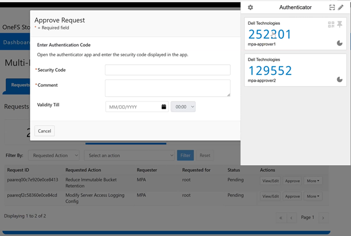Viewport: 351px width, 236px height.
Task: Show QR code icon for mpa-approver1 entry
Action: pos(331,24)
